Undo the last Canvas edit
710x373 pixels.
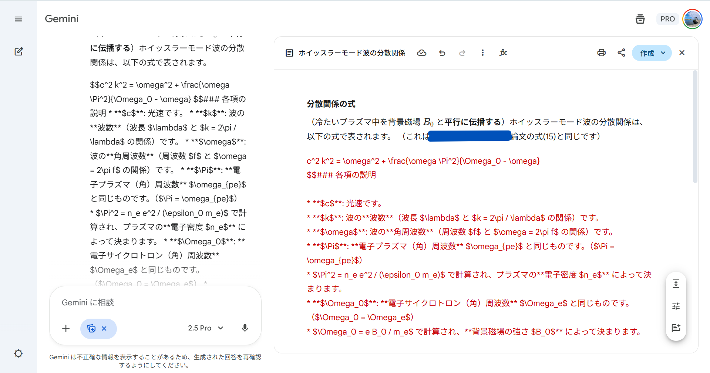[442, 53]
